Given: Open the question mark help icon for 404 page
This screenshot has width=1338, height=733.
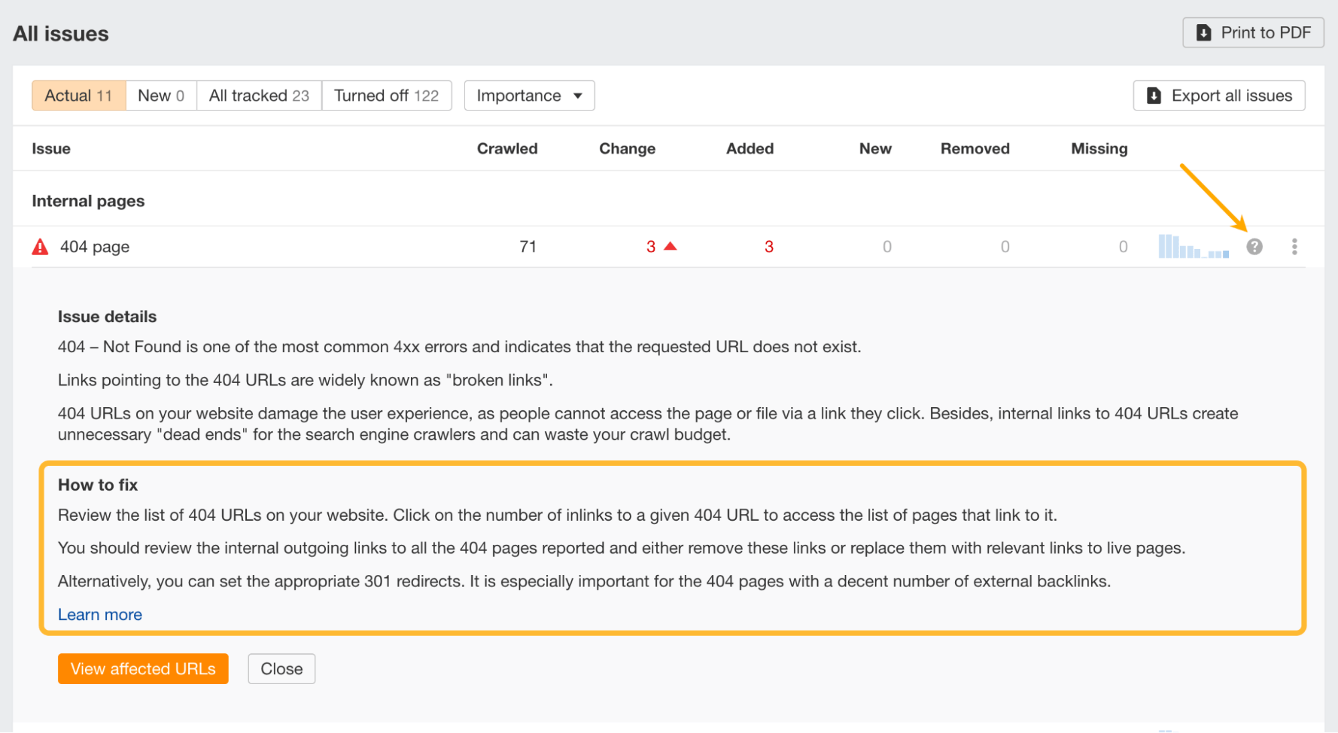Looking at the screenshot, I should (1254, 246).
